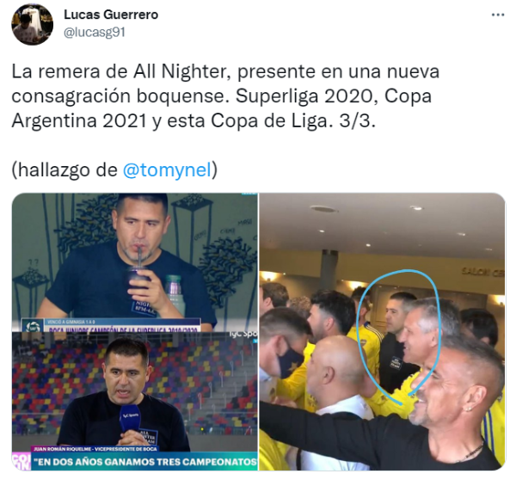The height and width of the screenshot is (480, 516).
Task: Click the blue hand-drawn circle in right photo
Action: pos(399,336)
